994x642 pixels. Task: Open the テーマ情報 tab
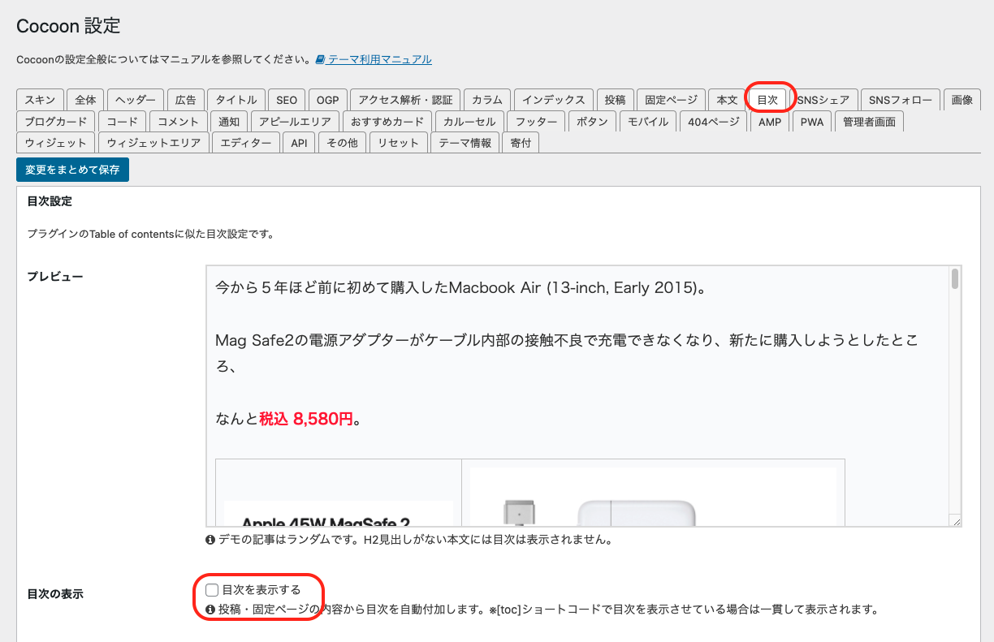click(x=465, y=143)
